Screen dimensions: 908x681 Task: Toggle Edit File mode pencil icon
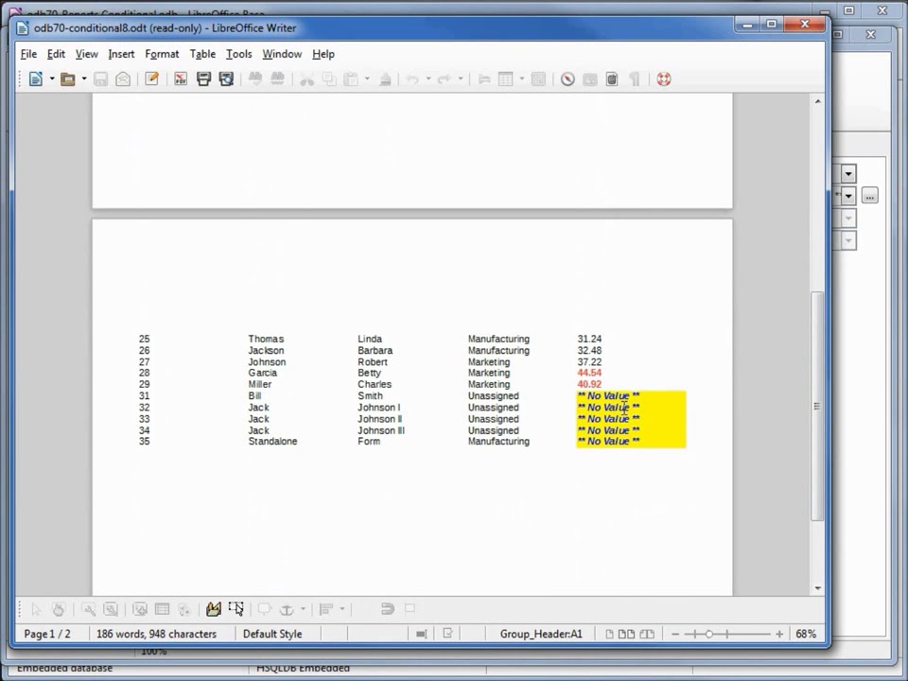[x=151, y=79]
